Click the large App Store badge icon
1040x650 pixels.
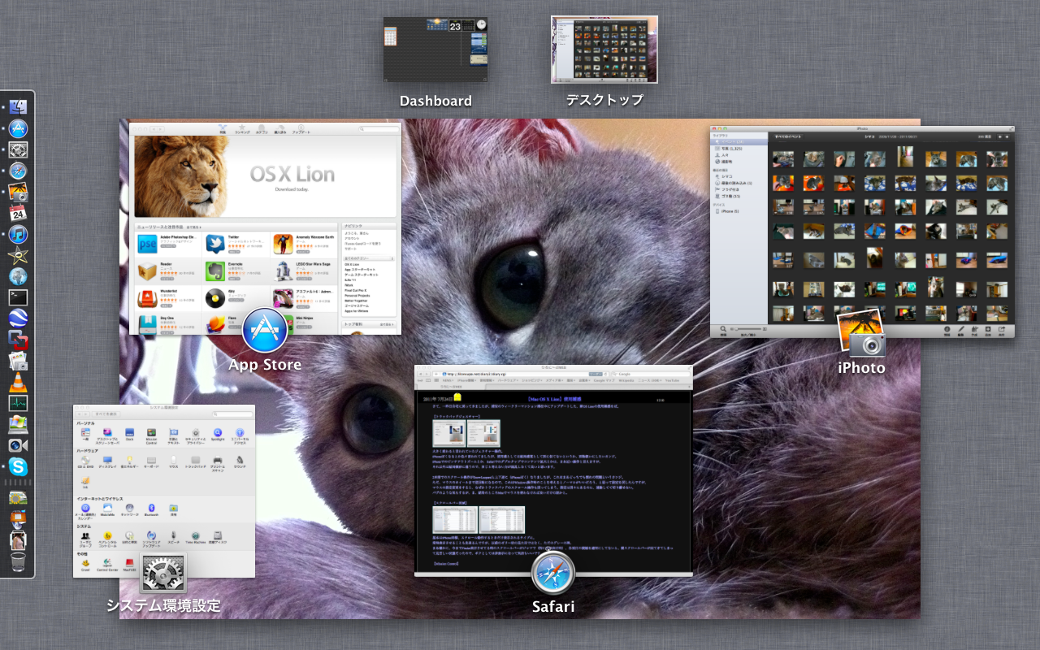(265, 330)
